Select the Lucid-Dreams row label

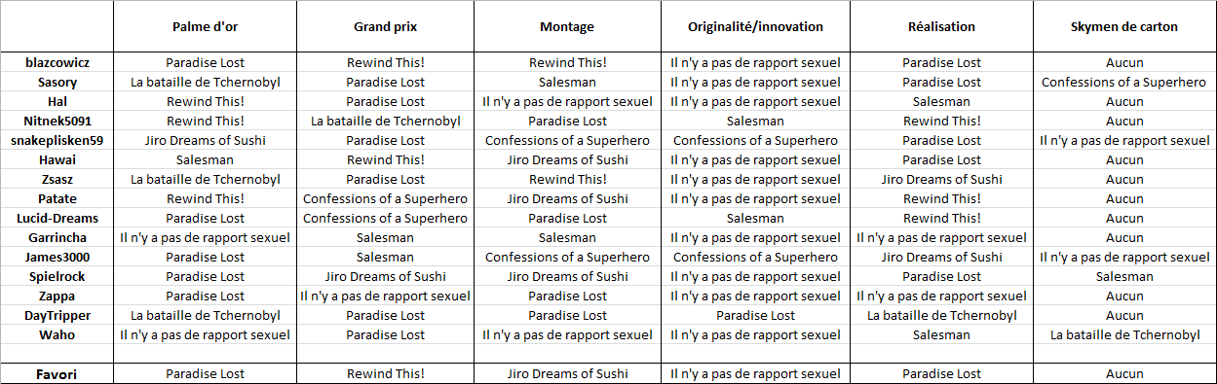[x=57, y=218]
